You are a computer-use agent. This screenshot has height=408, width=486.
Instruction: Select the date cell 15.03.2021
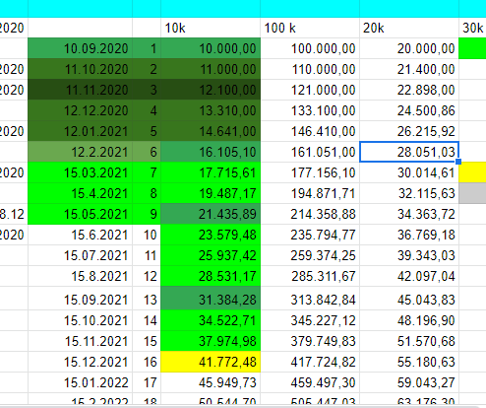(81, 172)
